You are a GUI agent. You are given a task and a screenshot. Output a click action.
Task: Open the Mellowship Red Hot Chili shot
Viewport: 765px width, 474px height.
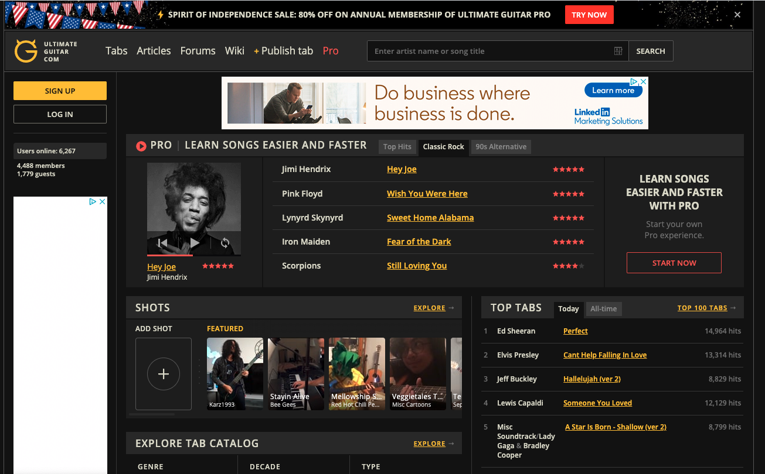[357, 374]
